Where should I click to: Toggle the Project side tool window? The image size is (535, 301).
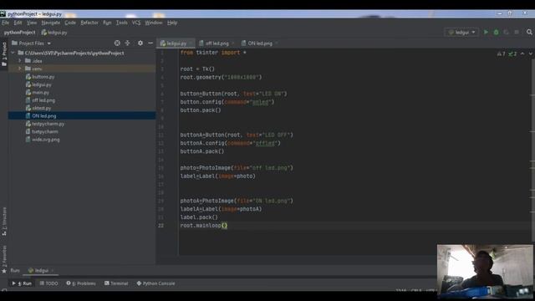click(x=3, y=54)
